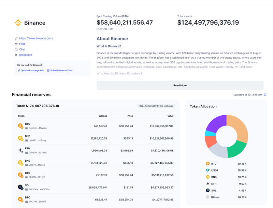This screenshot has width=273, height=208.
Task: Open the https://www.binance.com/ link
Action: (x=36, y=39)
